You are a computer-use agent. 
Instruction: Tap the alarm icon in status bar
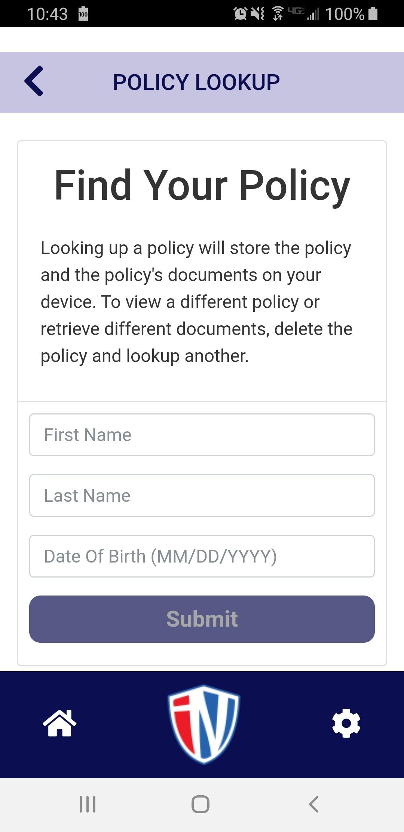coord(240,14)
